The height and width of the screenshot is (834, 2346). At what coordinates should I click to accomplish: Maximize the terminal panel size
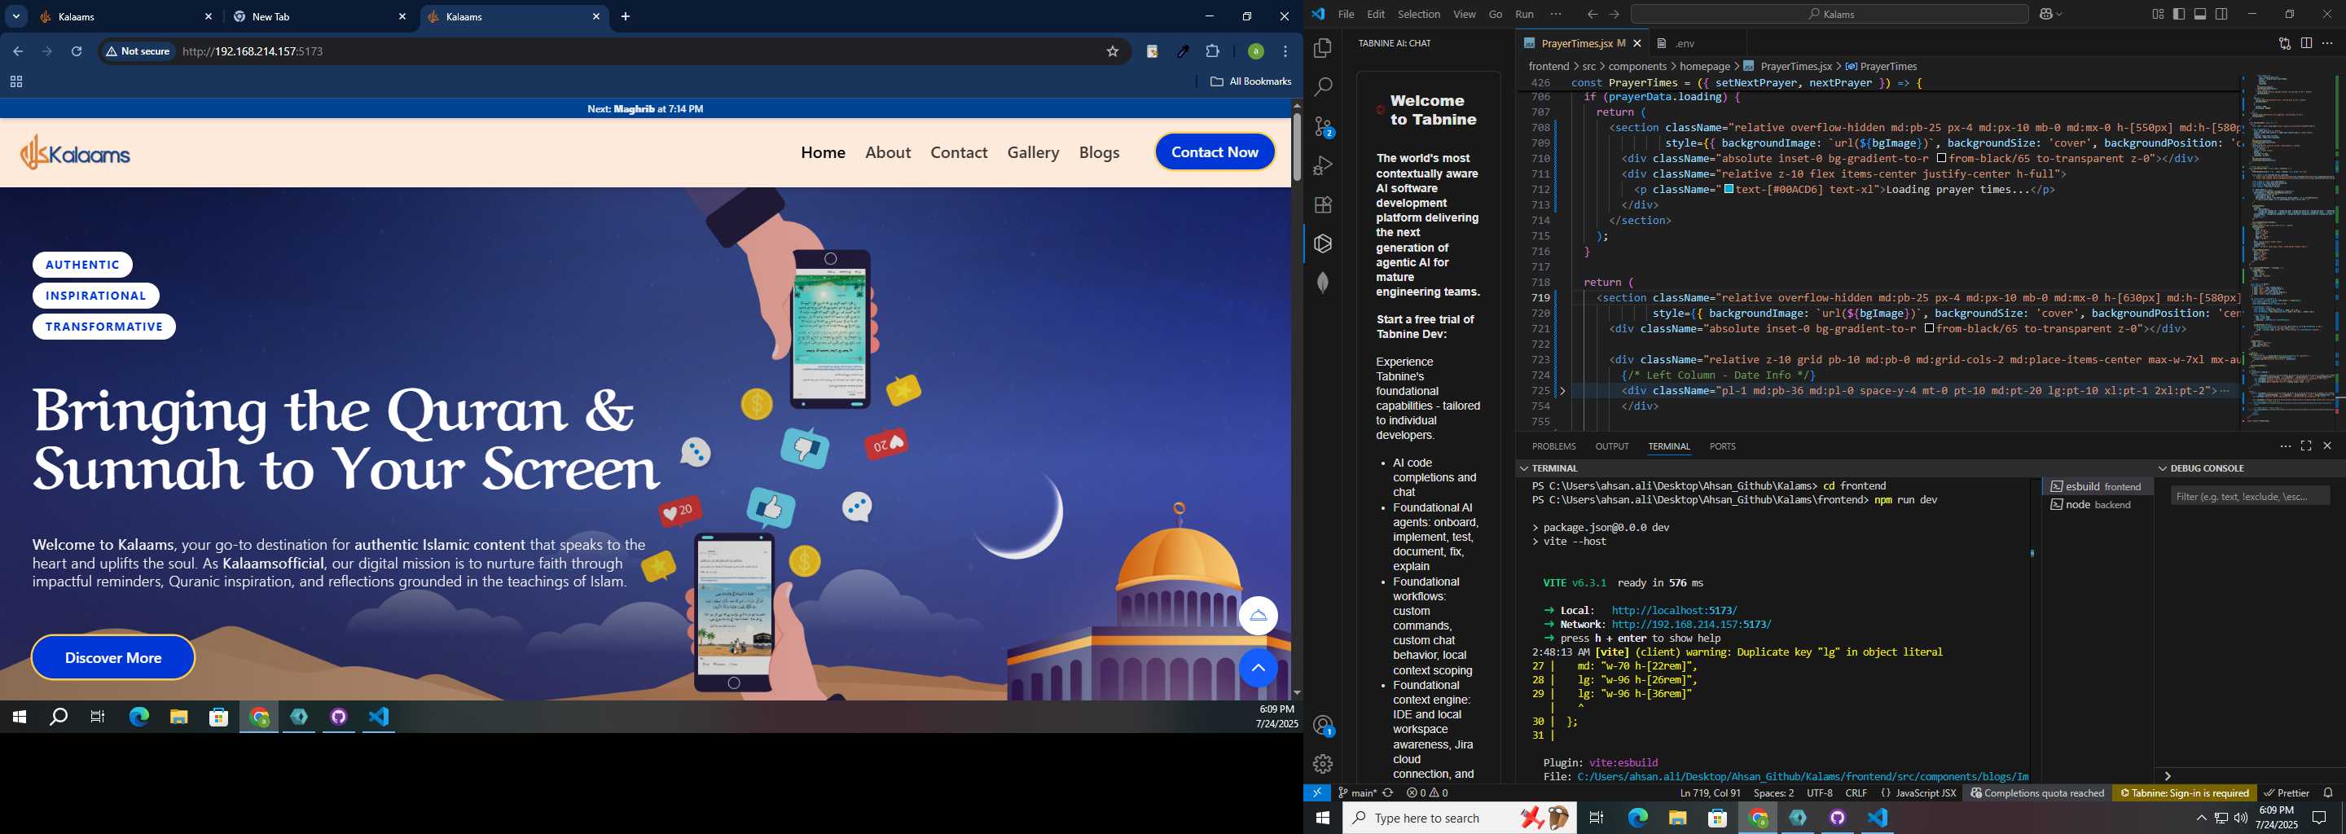coord(2306,446)
